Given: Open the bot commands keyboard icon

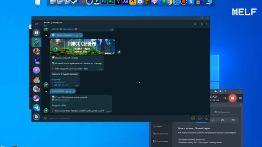Looking at the screenshot, I should tap(193, 118).
